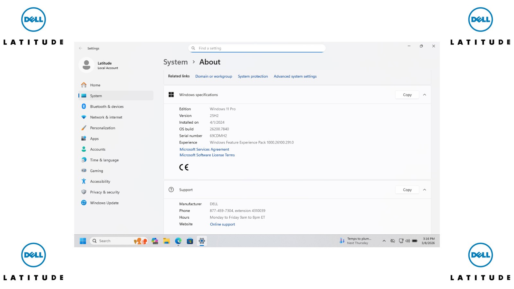Select the Windows Feature Experience Pack text
The image size is (514, 289).
(x=252, y=143)
